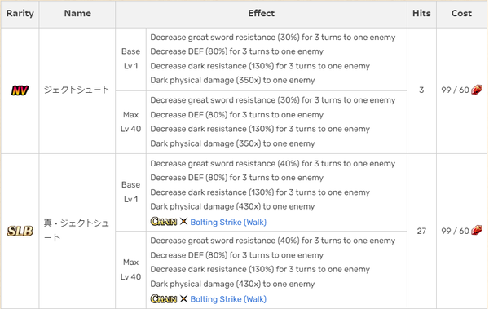The width and height of the screenshot is (489, 309).
Task: Click Dark physical damage (350x) in NV Base Lv 1
Action: 232,80
